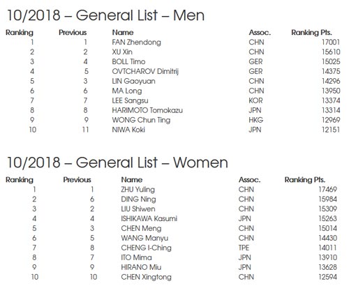This screenshot has height=295, width=349.
Task: Click on MA Long's name
Action: (x=127, y=91)
